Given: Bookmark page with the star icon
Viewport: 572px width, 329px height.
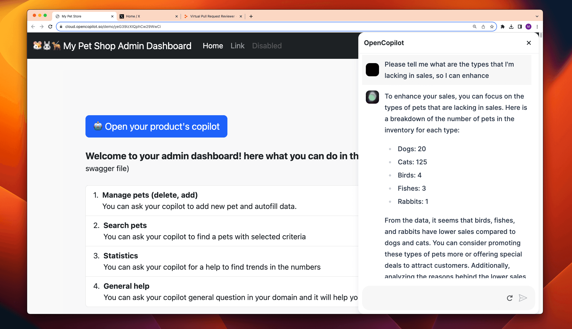Looking at the screenshot, I should click(492, 27).
